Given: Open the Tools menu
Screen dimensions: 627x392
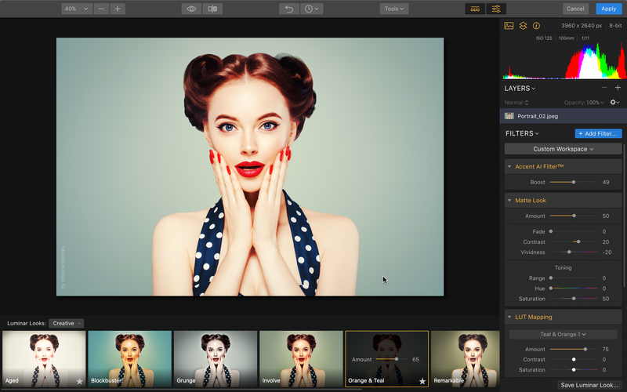Looking at the screenshot, I should pyautogui.click(x=394, y=9).
